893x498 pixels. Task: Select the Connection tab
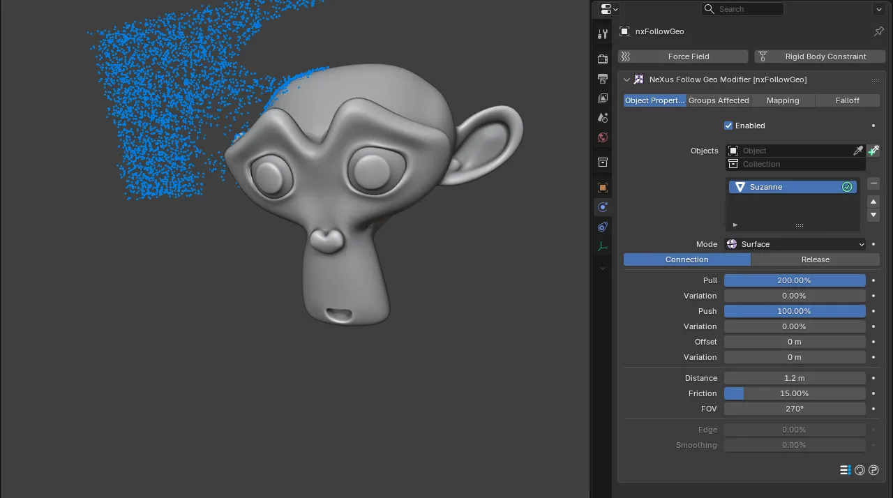click(x=687, y=259)
